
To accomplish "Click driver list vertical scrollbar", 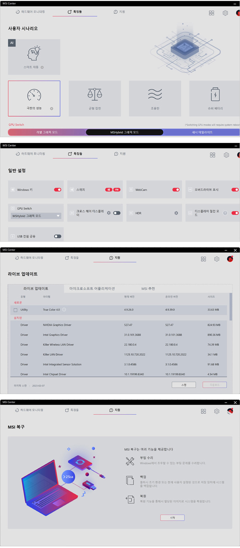I will [231, 307].
